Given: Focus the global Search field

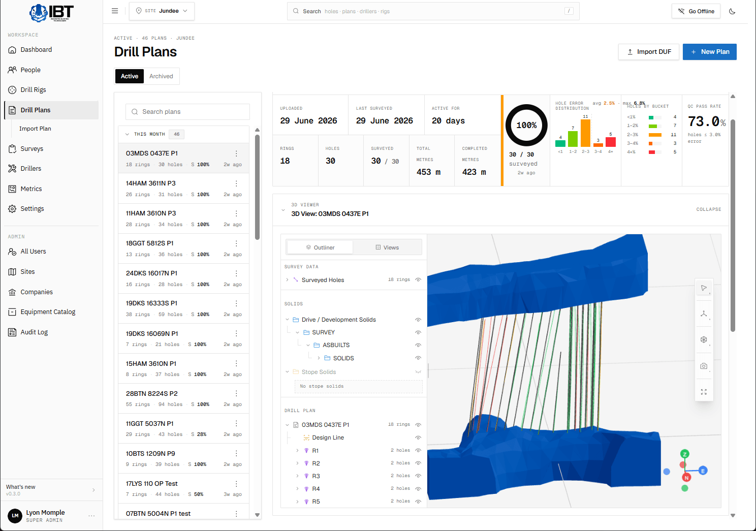Looking at the screenshot, I should 433,11.
